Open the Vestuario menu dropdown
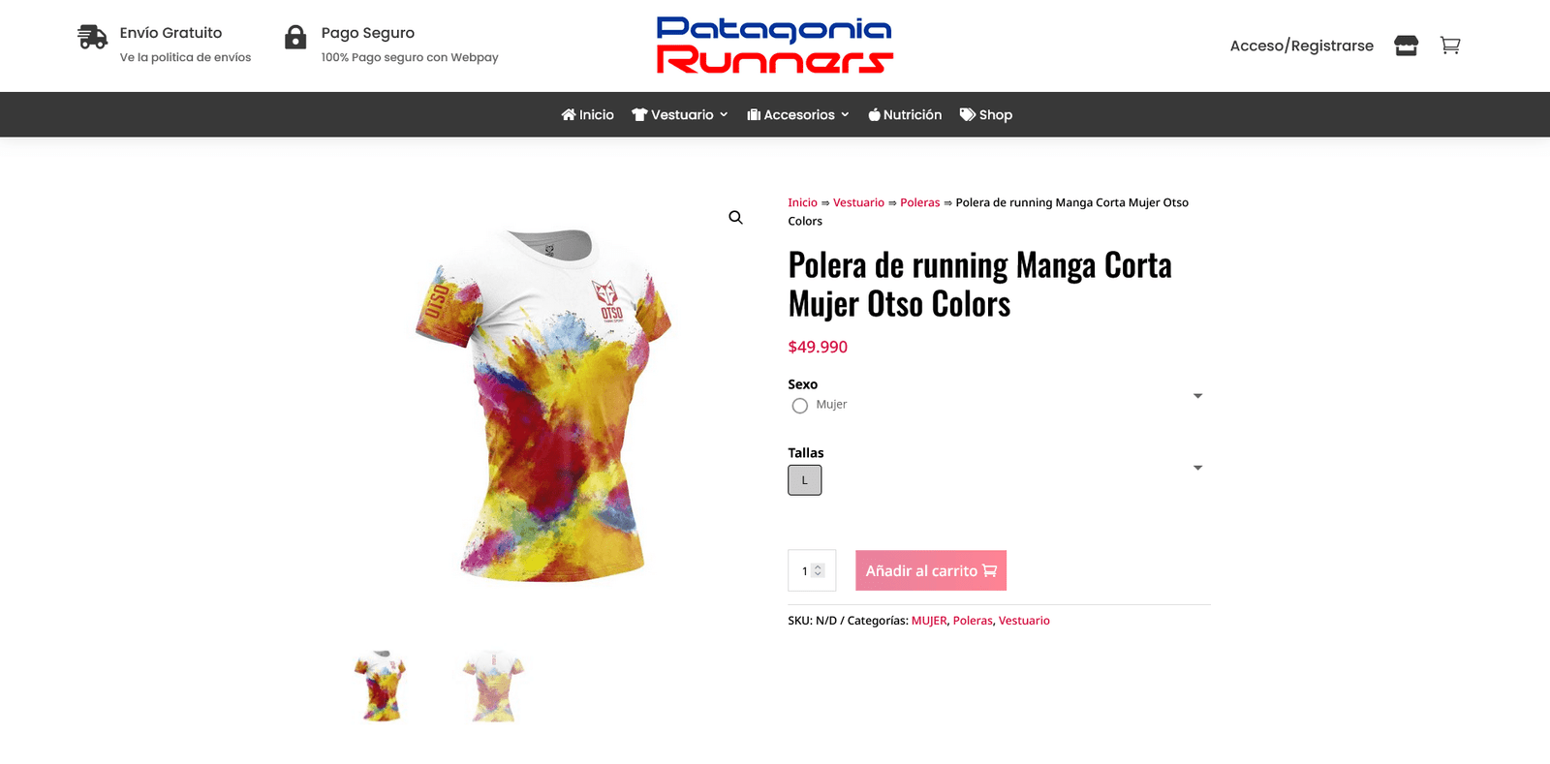 tap(679, 114)
